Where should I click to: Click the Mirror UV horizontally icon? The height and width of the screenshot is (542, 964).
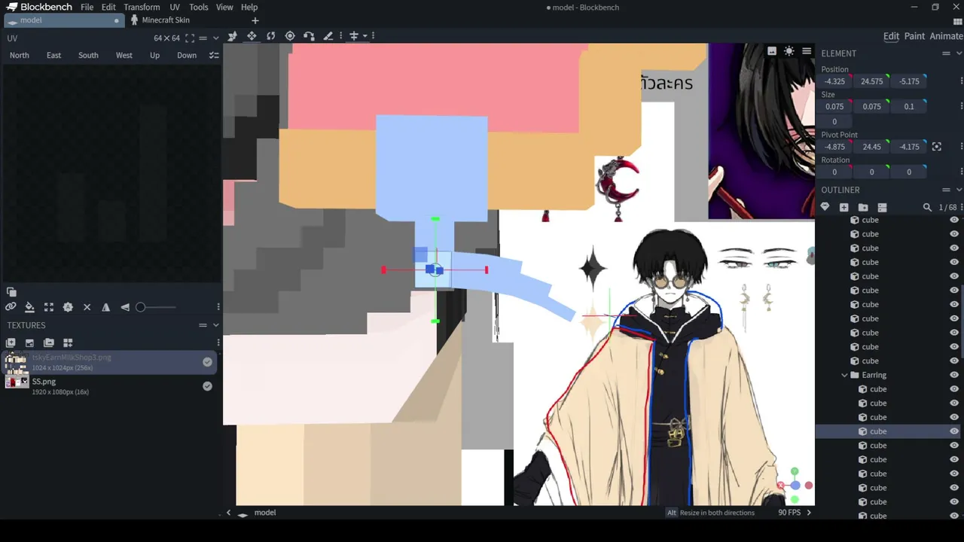[105, 307]
